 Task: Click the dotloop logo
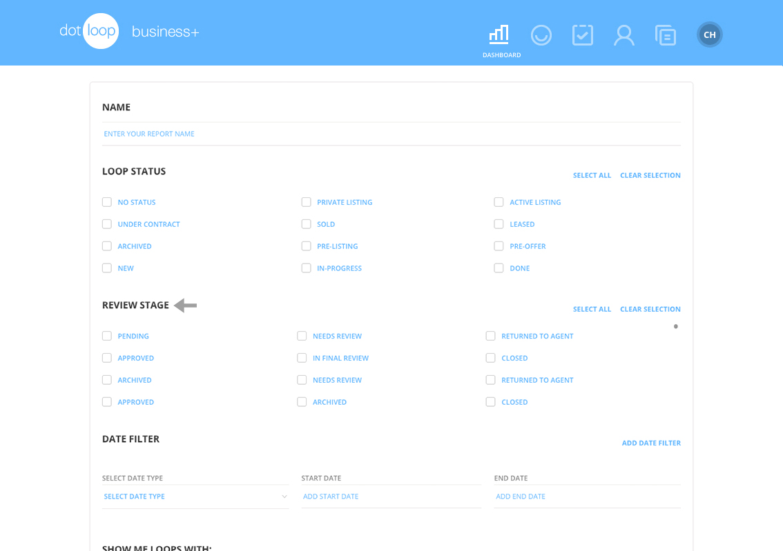[x=89, y=31]
